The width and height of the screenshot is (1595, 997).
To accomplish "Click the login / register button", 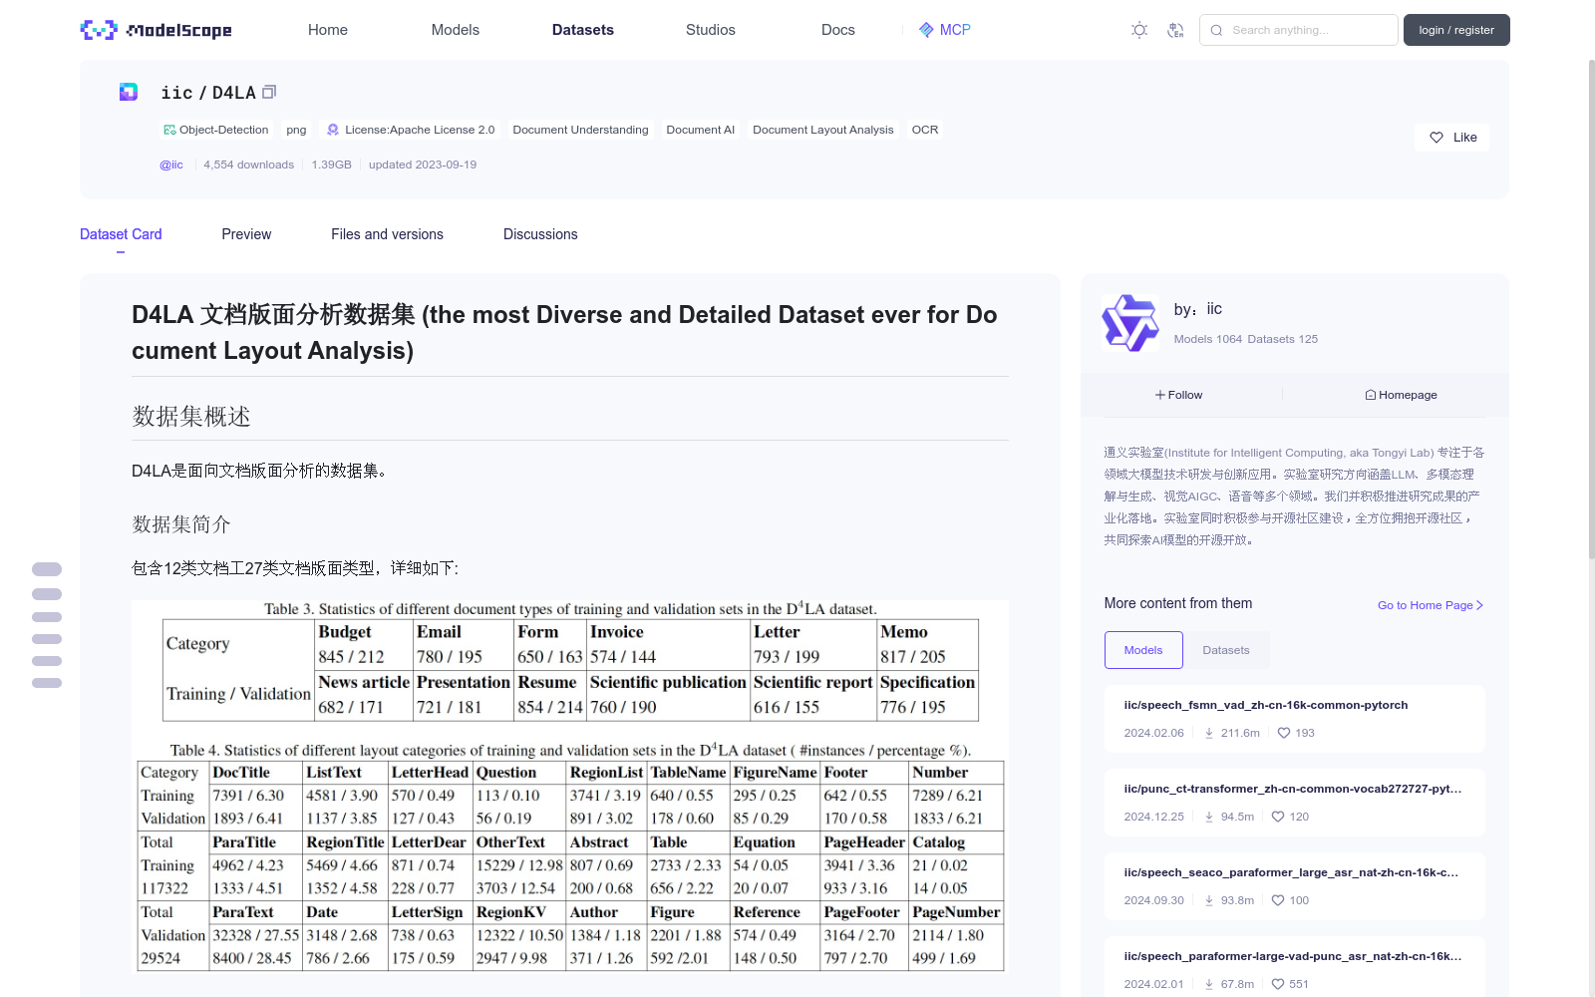I will pyautogui.click(x=1456, y=30).
